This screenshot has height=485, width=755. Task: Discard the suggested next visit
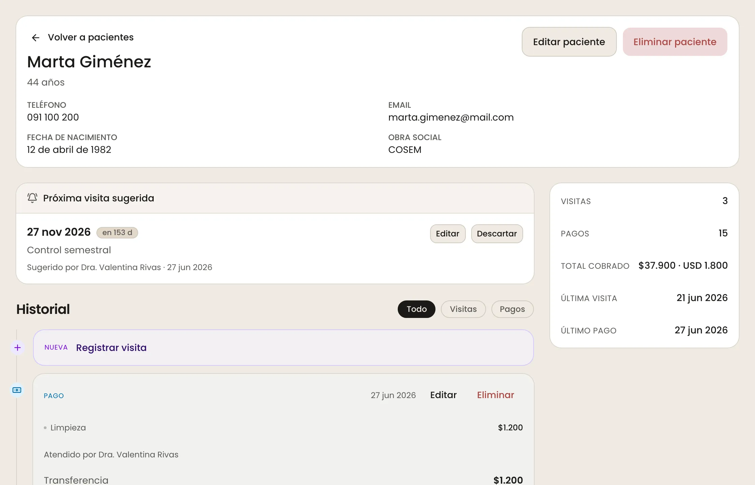click(497, 233)
